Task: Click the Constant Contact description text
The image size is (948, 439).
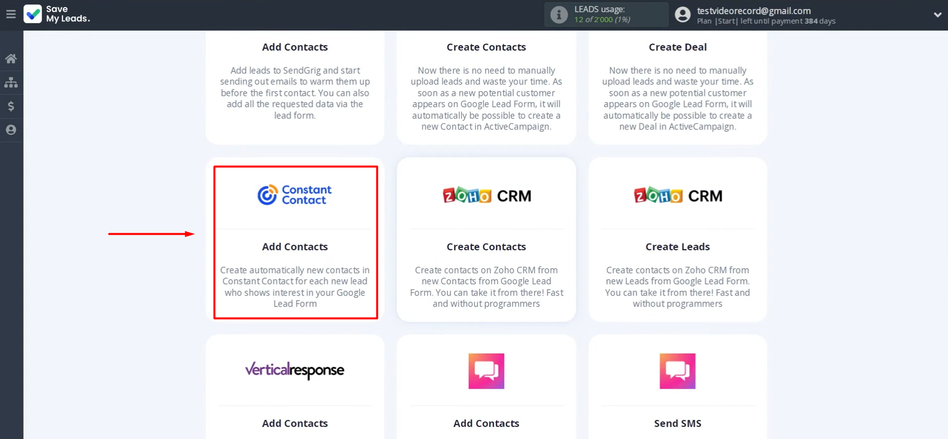Action: [x=295, y=287]
